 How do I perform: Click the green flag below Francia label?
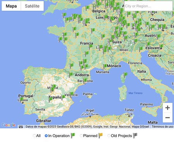click(90, 47)
